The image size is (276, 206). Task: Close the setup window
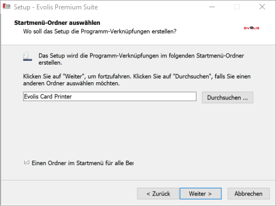[262, 7]
